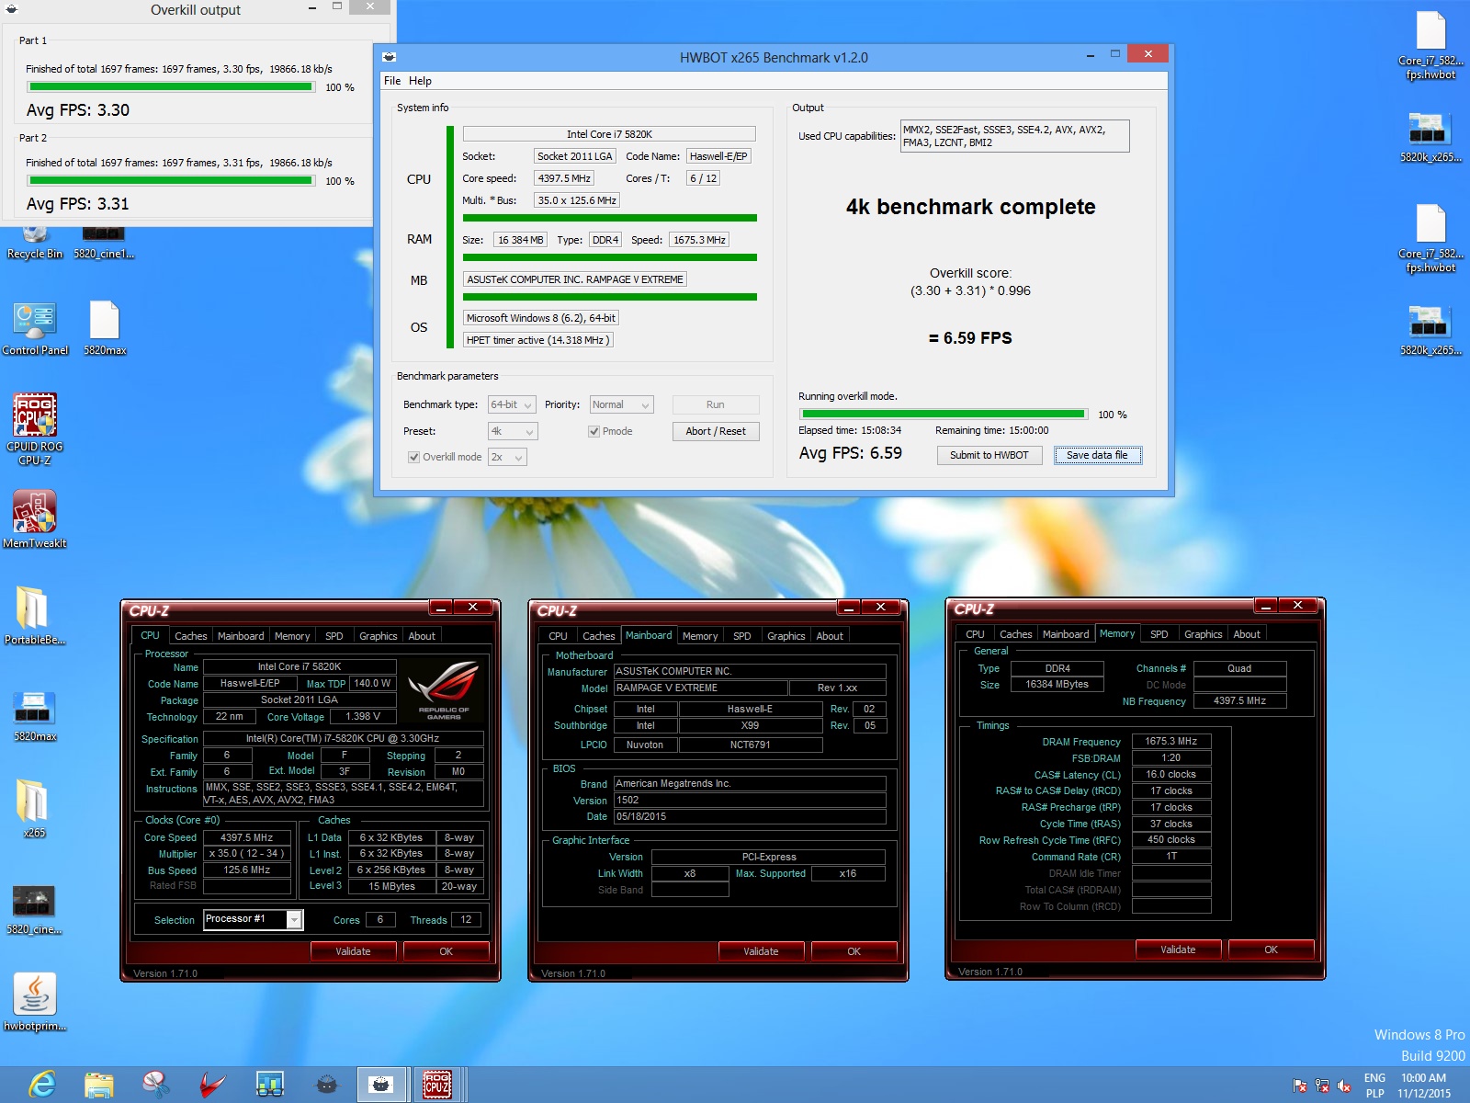Screen dimensions: 1470x1103
Task: Click the DRAM Frequency 1675.3 MHz value
Action: [x=1171, y=741]
